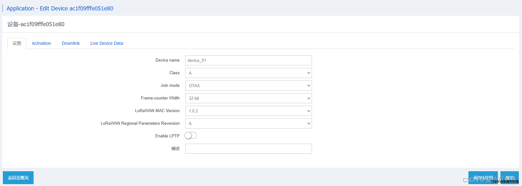Click the 返回至概况 button

[x=18, y=178]
